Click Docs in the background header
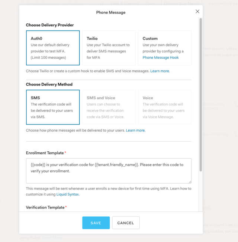238x242 pixels. (150, 3)
